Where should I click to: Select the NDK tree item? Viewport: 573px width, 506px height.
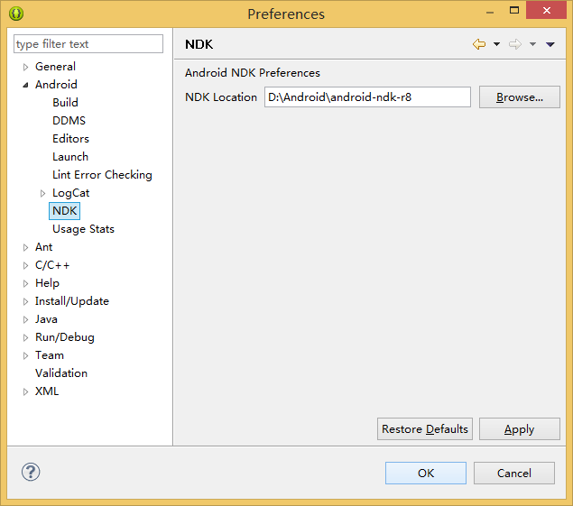click(x=64, y=211)
